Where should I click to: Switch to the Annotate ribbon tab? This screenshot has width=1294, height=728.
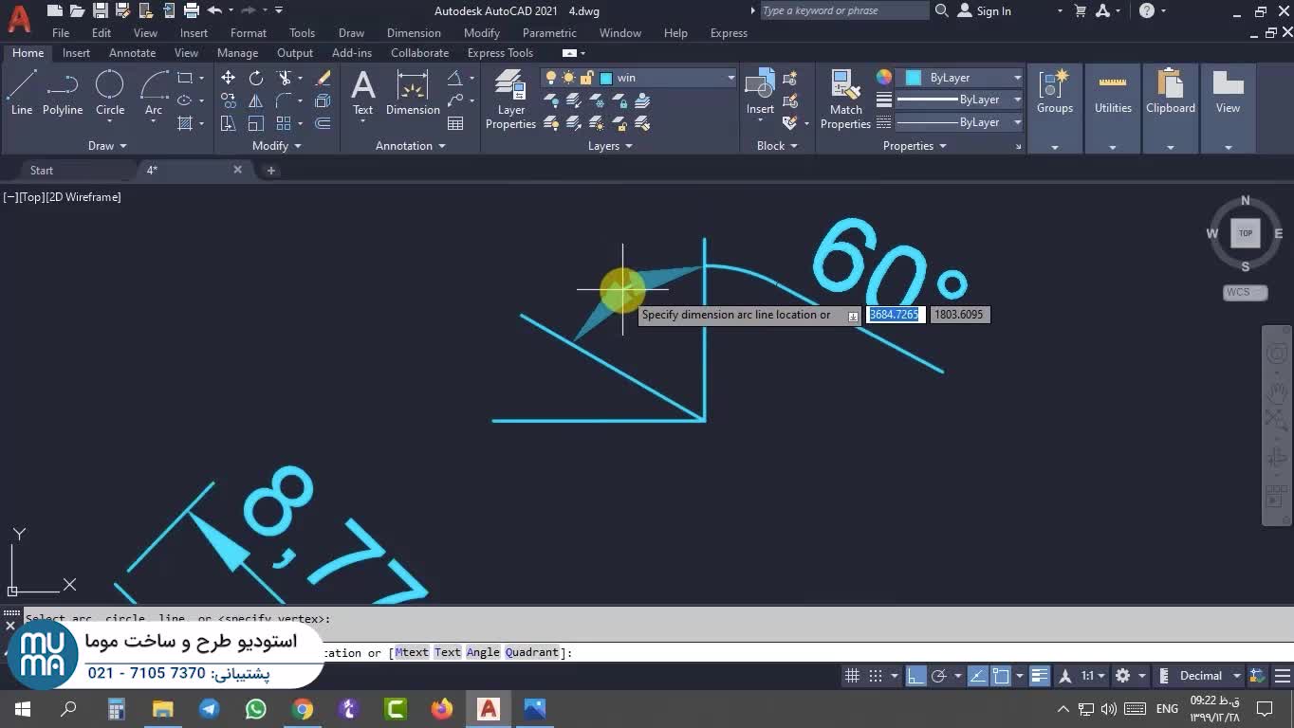[132, 53]
